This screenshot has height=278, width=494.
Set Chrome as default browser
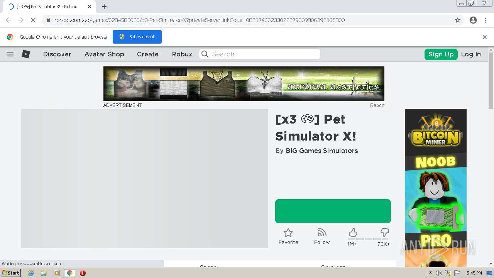point(137,37)
